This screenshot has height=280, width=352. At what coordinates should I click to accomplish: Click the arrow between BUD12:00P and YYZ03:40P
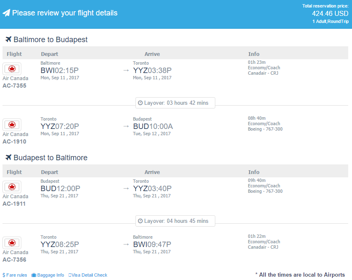(126, 188)
